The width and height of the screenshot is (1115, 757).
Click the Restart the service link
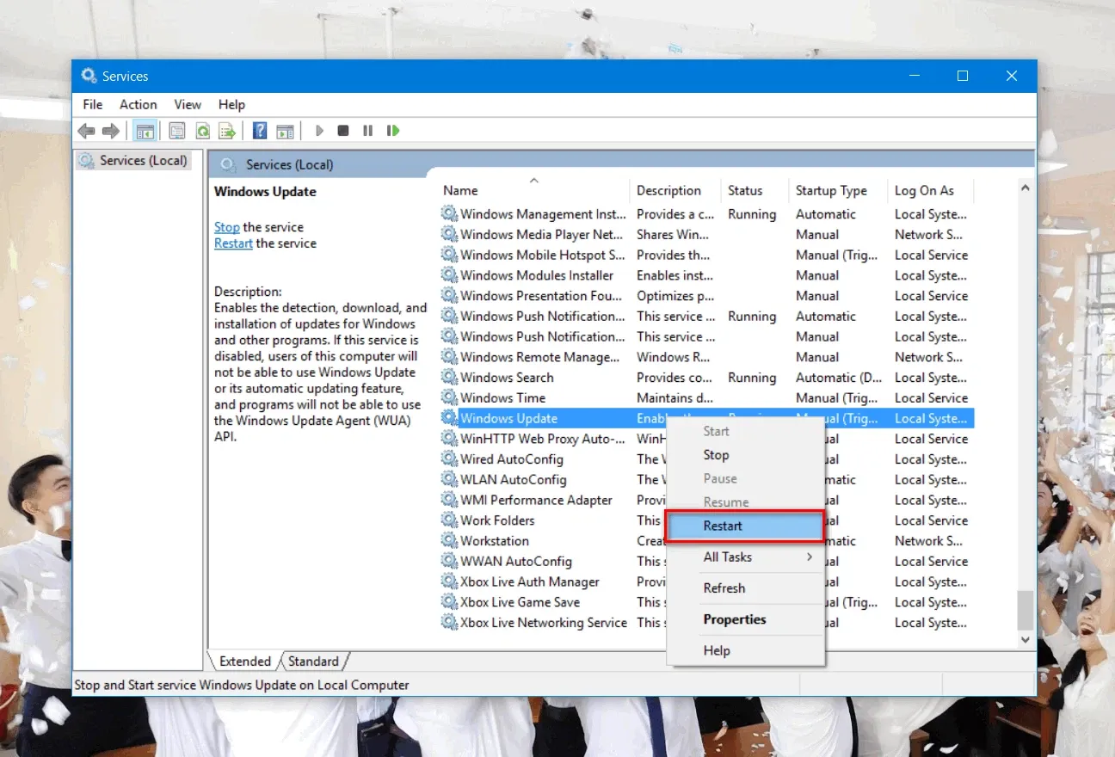click(x=233, y=243)
